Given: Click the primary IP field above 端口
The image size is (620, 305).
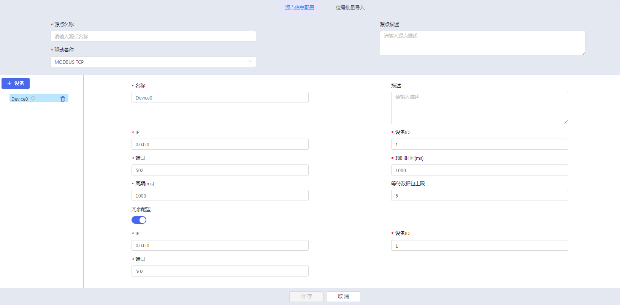Looking at the screenshot, I should tap(220, 144).
